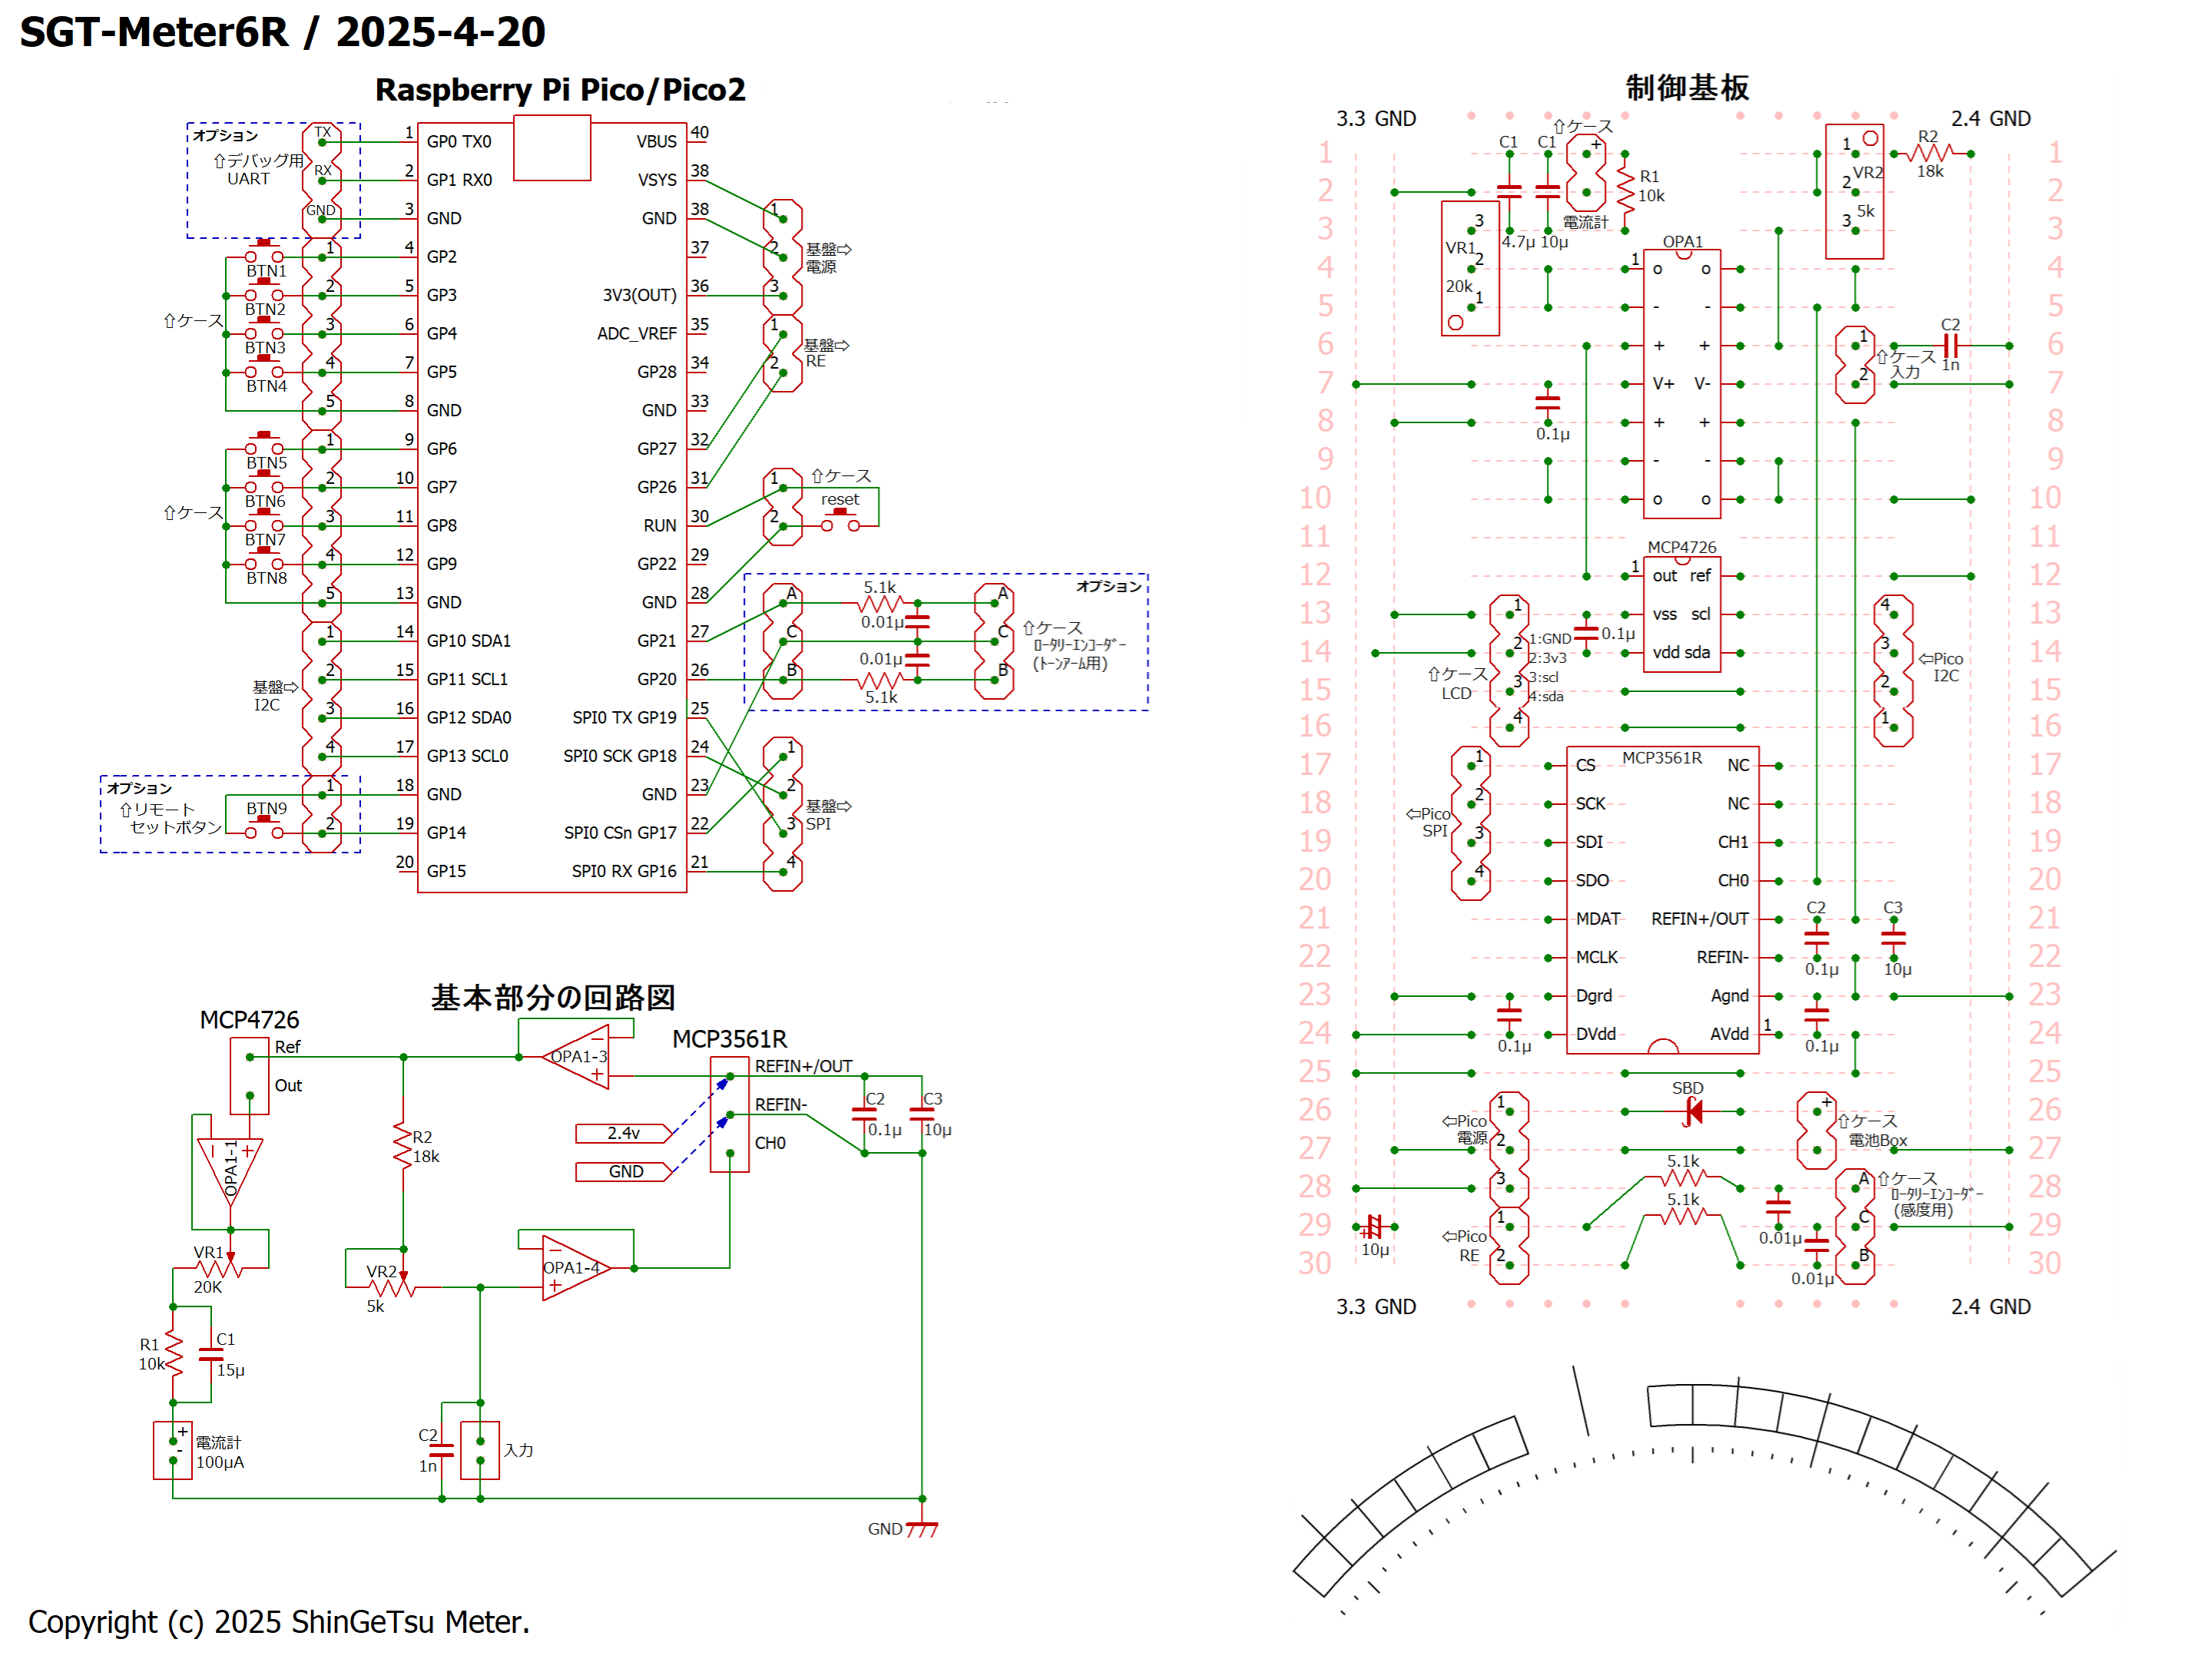Click the GND label arrow box

pyautogui.click(x=623, y=1171)
